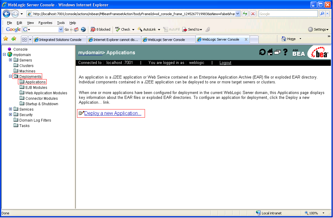The width and height of the screenshot is (333, 218).
Task: Click the Favorites Center star icon
Action: pos(5,39)
